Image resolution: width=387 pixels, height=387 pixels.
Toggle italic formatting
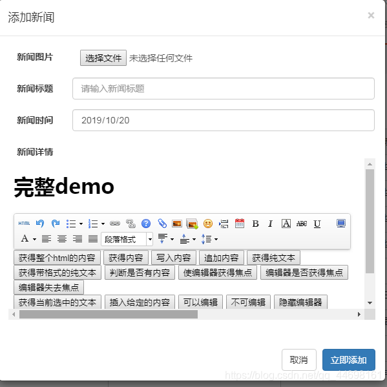click(x=270, y=224)
